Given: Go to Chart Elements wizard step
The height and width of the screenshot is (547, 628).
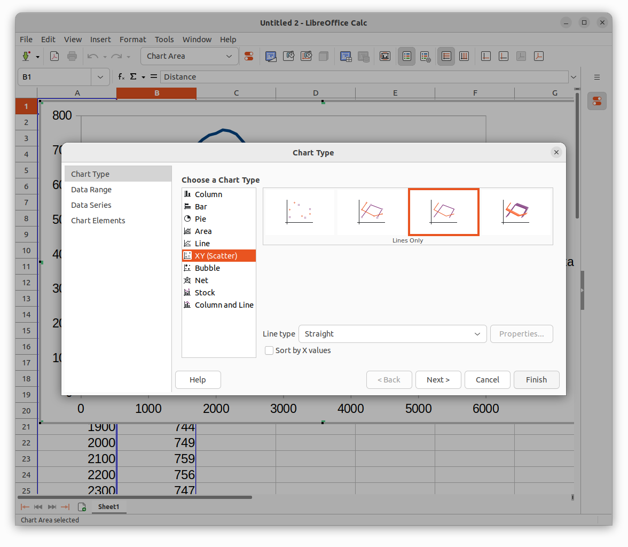Looking at the screenshot, I should point(117,221).
